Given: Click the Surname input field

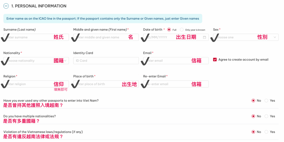Looking at the screenshot, I should [31, 37].
